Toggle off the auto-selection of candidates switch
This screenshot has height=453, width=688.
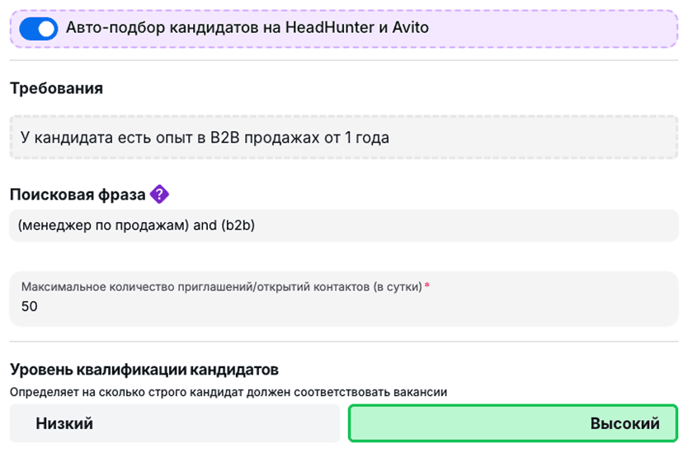tap(38, 28)
